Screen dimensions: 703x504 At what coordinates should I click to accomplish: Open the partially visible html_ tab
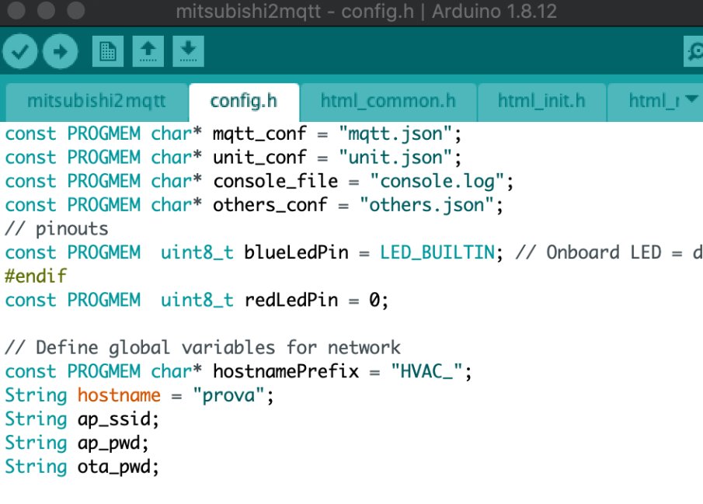coord(654,101)
